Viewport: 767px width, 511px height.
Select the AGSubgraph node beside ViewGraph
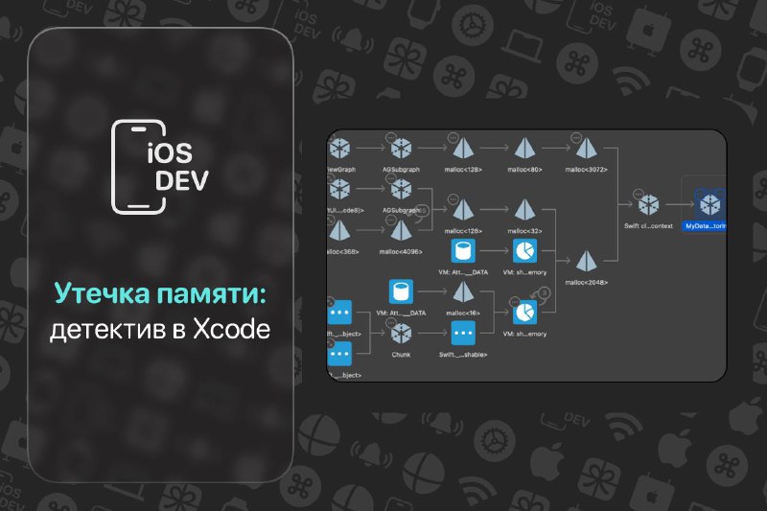coord(401,148)
